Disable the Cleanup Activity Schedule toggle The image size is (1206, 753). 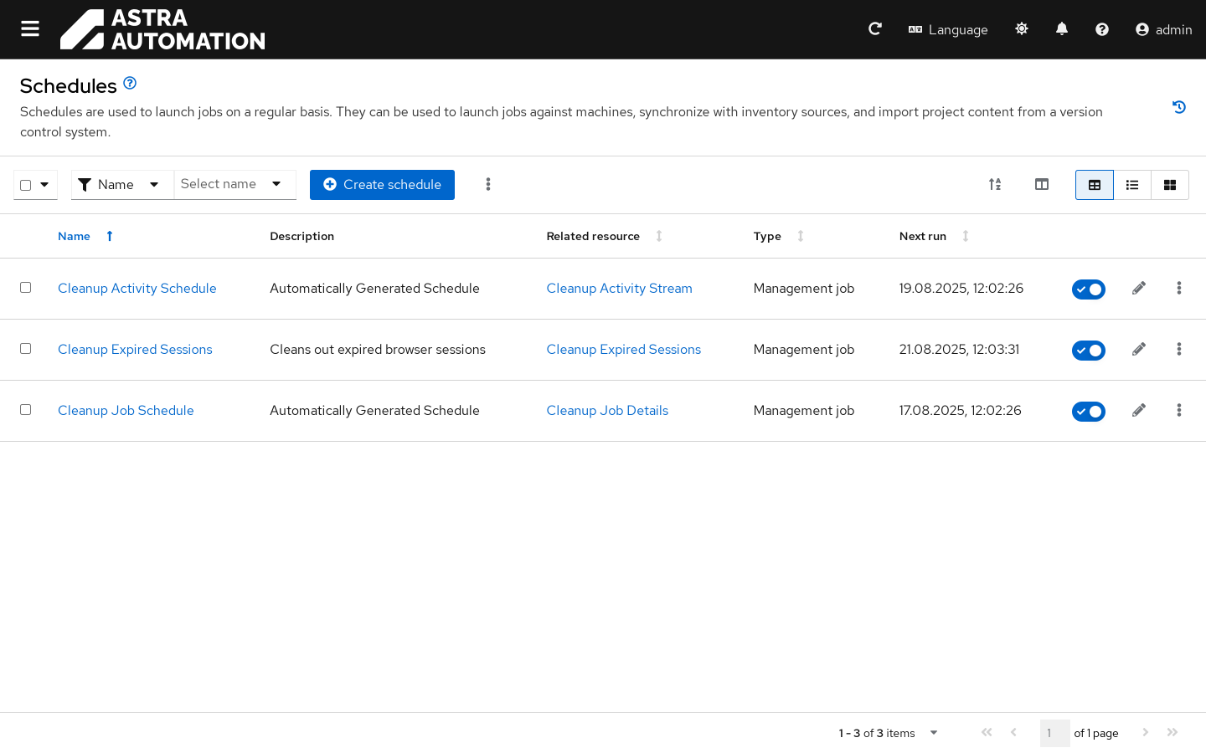pyautogui.click(x=1089, y=289)
